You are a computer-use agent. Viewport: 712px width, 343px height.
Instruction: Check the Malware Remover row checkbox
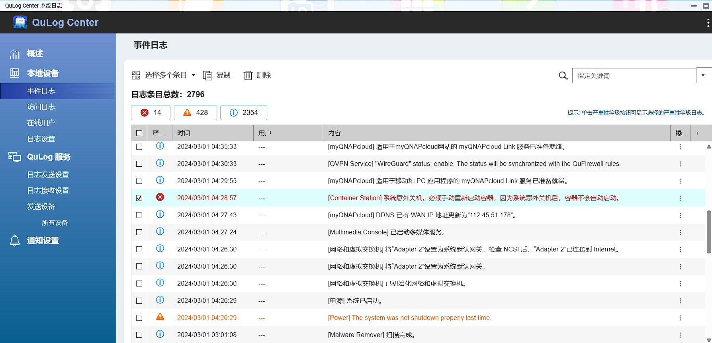(x=139, y=335)
